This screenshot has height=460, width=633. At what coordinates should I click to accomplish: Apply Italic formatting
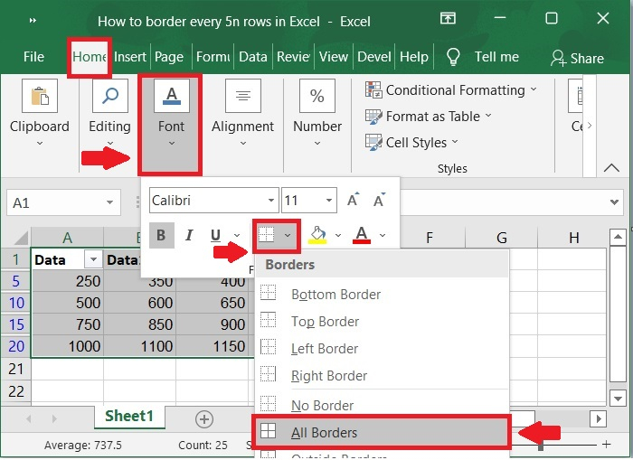188,235
